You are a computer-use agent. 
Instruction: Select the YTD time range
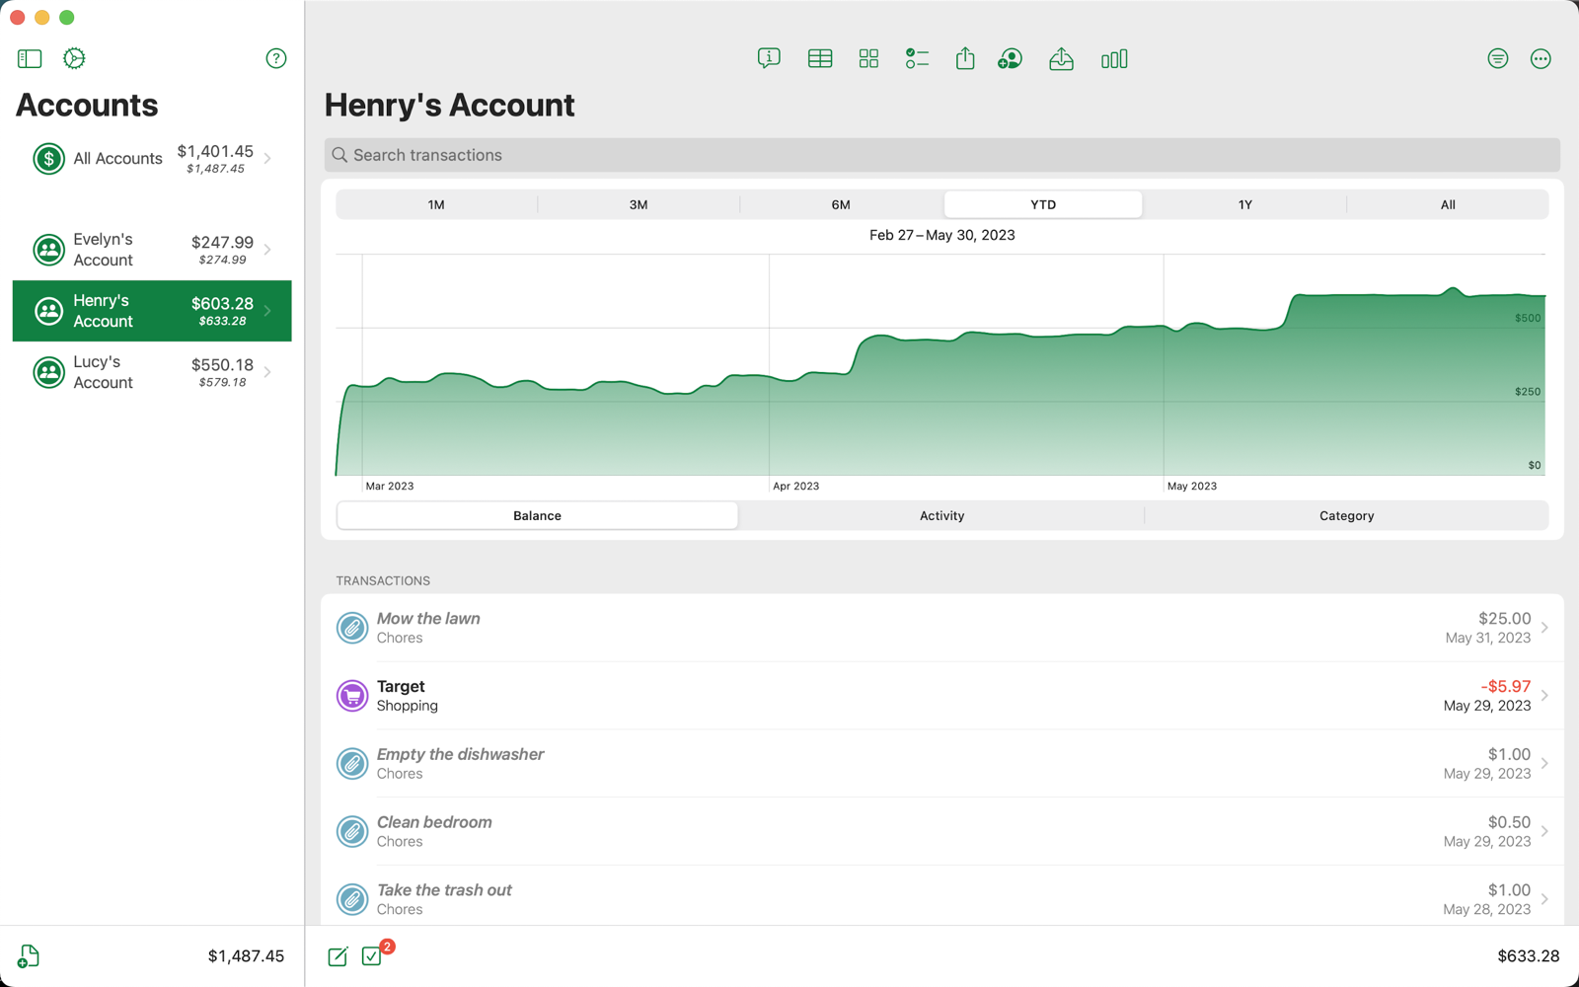[1042, 204]
